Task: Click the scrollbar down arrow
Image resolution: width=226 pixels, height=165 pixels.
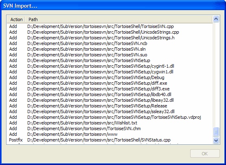Action: pyautogui.click(x=216, y=140)
